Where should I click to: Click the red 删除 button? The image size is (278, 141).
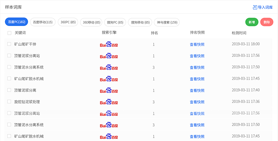[x=267, y=22]
